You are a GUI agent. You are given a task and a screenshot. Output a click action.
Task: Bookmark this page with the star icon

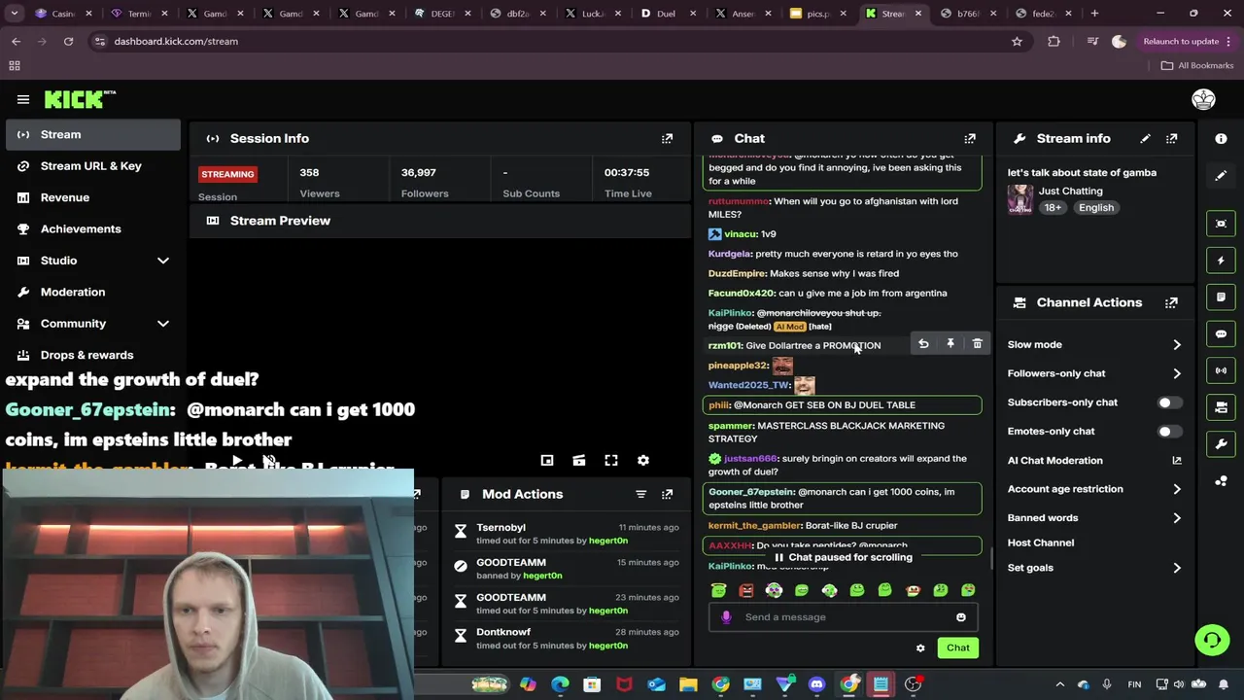1017,42
